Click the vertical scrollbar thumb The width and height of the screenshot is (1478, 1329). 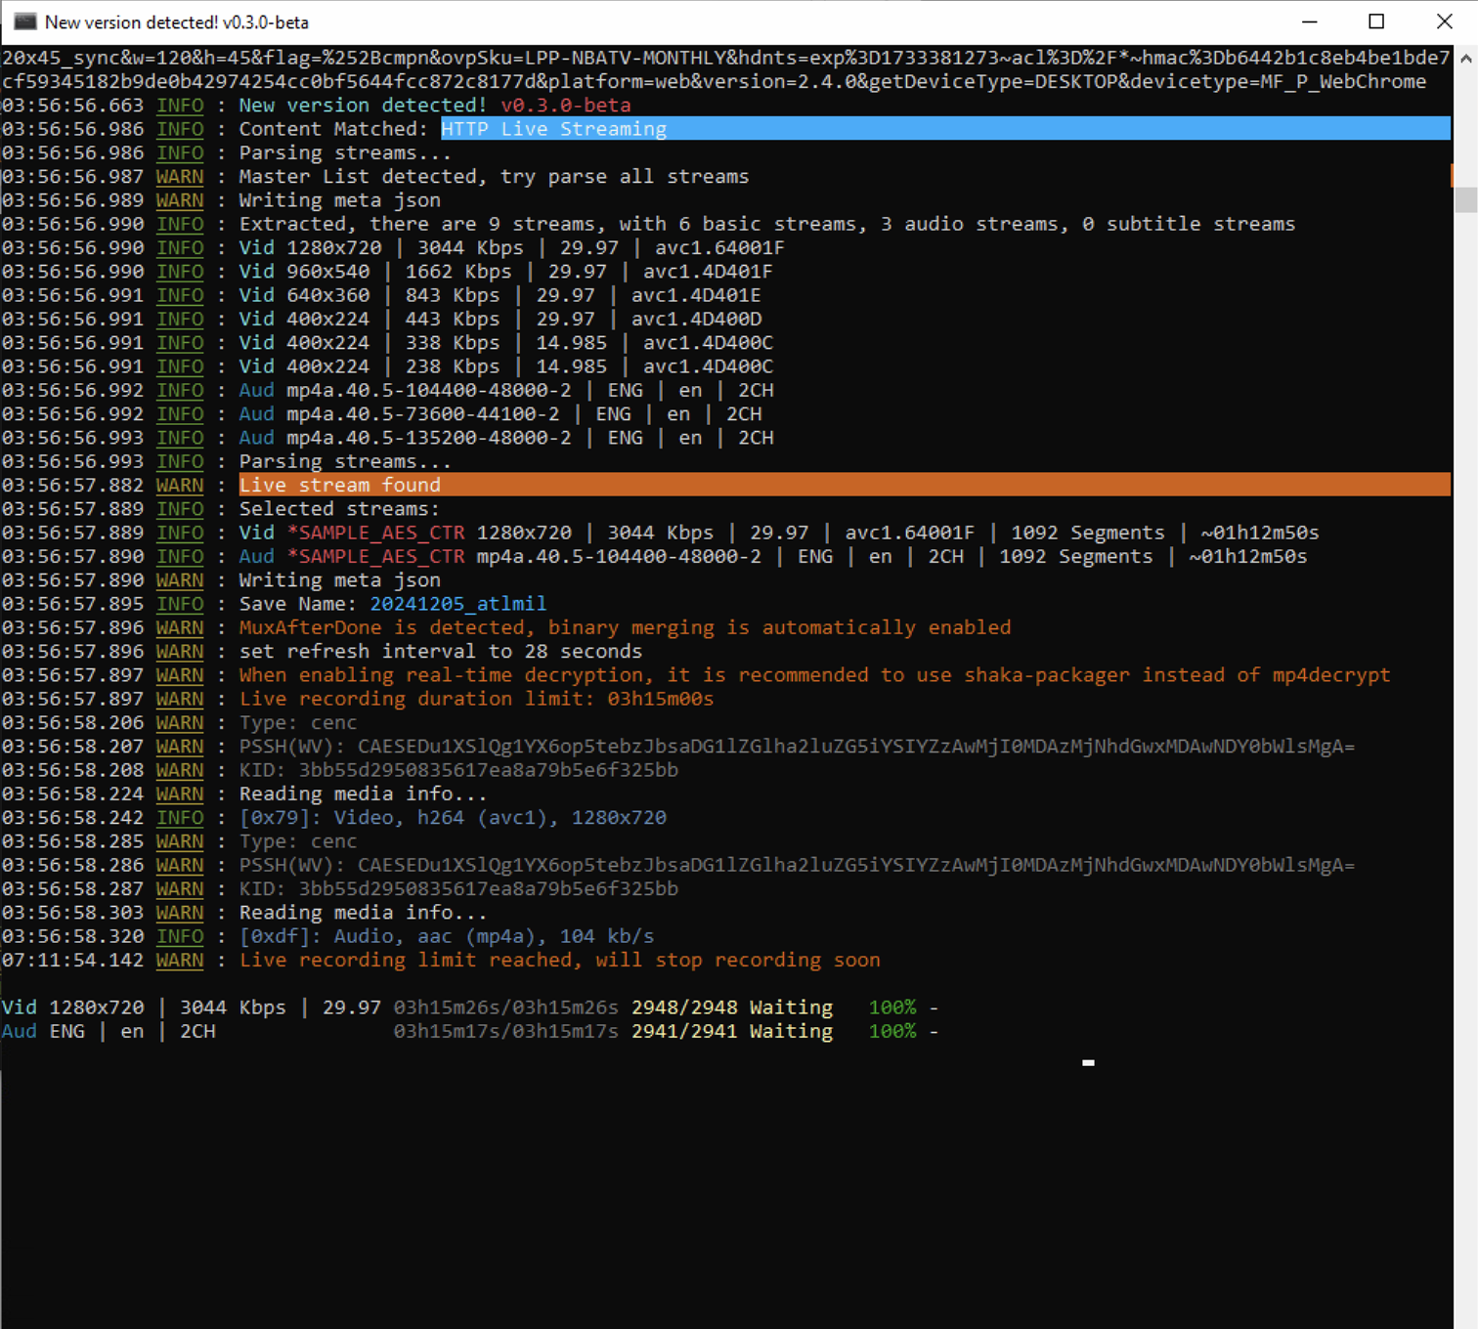point(1465,198)
